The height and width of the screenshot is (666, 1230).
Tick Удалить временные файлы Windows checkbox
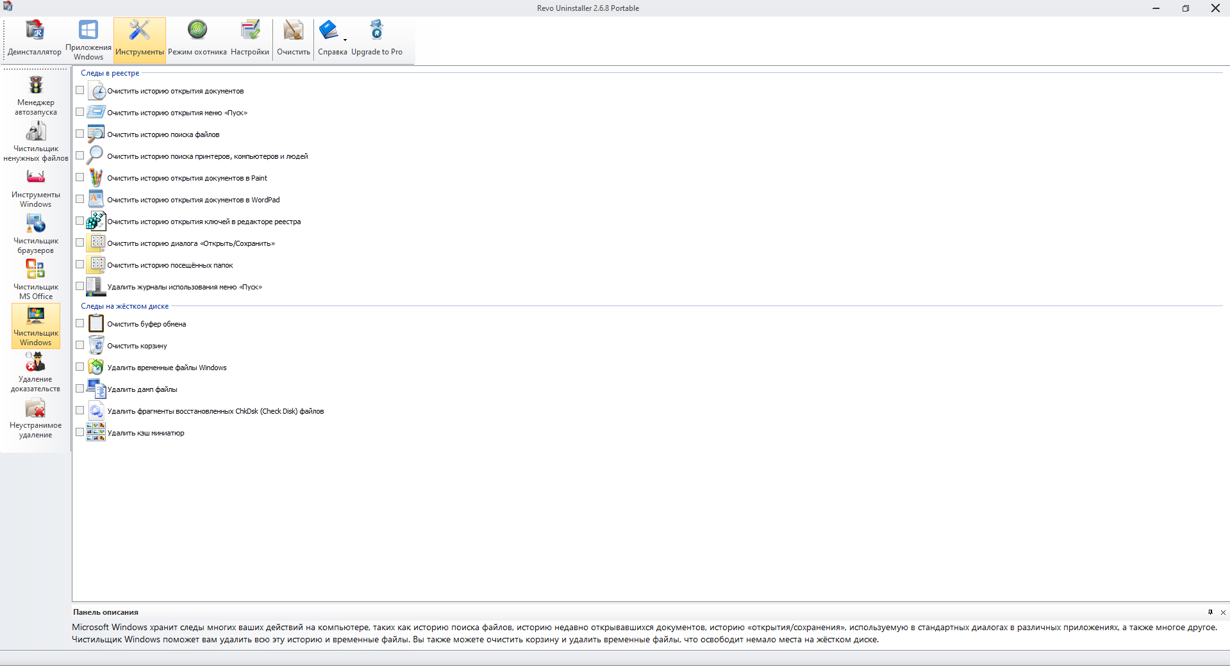(80, 367)
